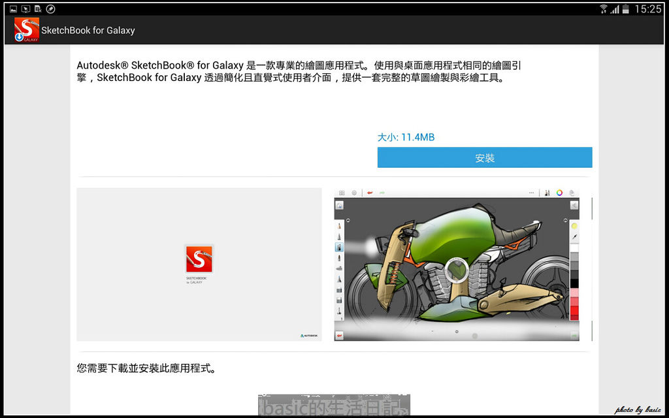The image size is (669, 418).
Task: Tap the download notification icon in status bar
Action: point(38,8)
